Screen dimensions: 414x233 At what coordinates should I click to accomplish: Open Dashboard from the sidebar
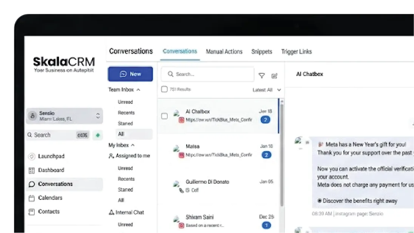(x=51, y=170)
